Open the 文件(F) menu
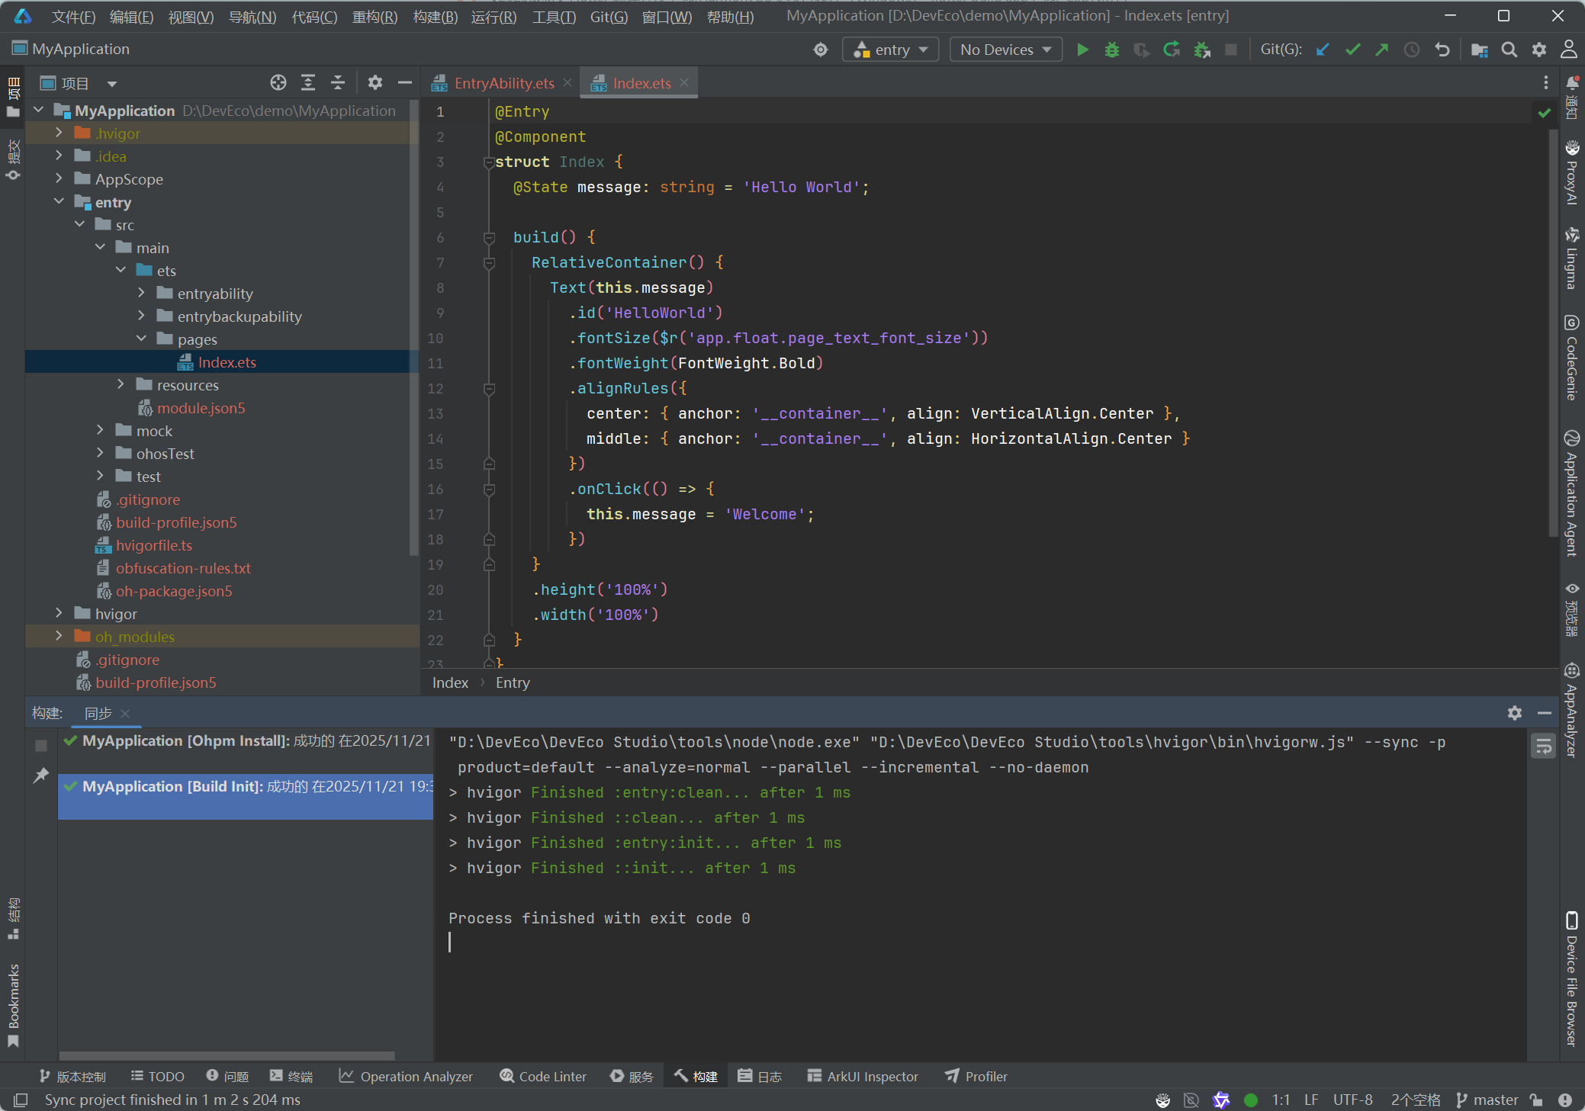1585x1111 pixels. click(x=73, y=17)
